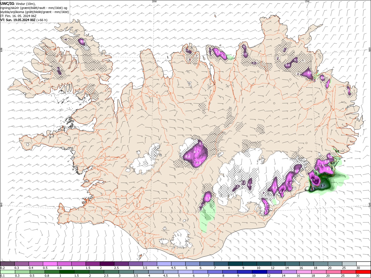
Task: Select the 'VT: Sun. 19.05.2024 00Z (+66 h)' line
Action: point(24,20)
